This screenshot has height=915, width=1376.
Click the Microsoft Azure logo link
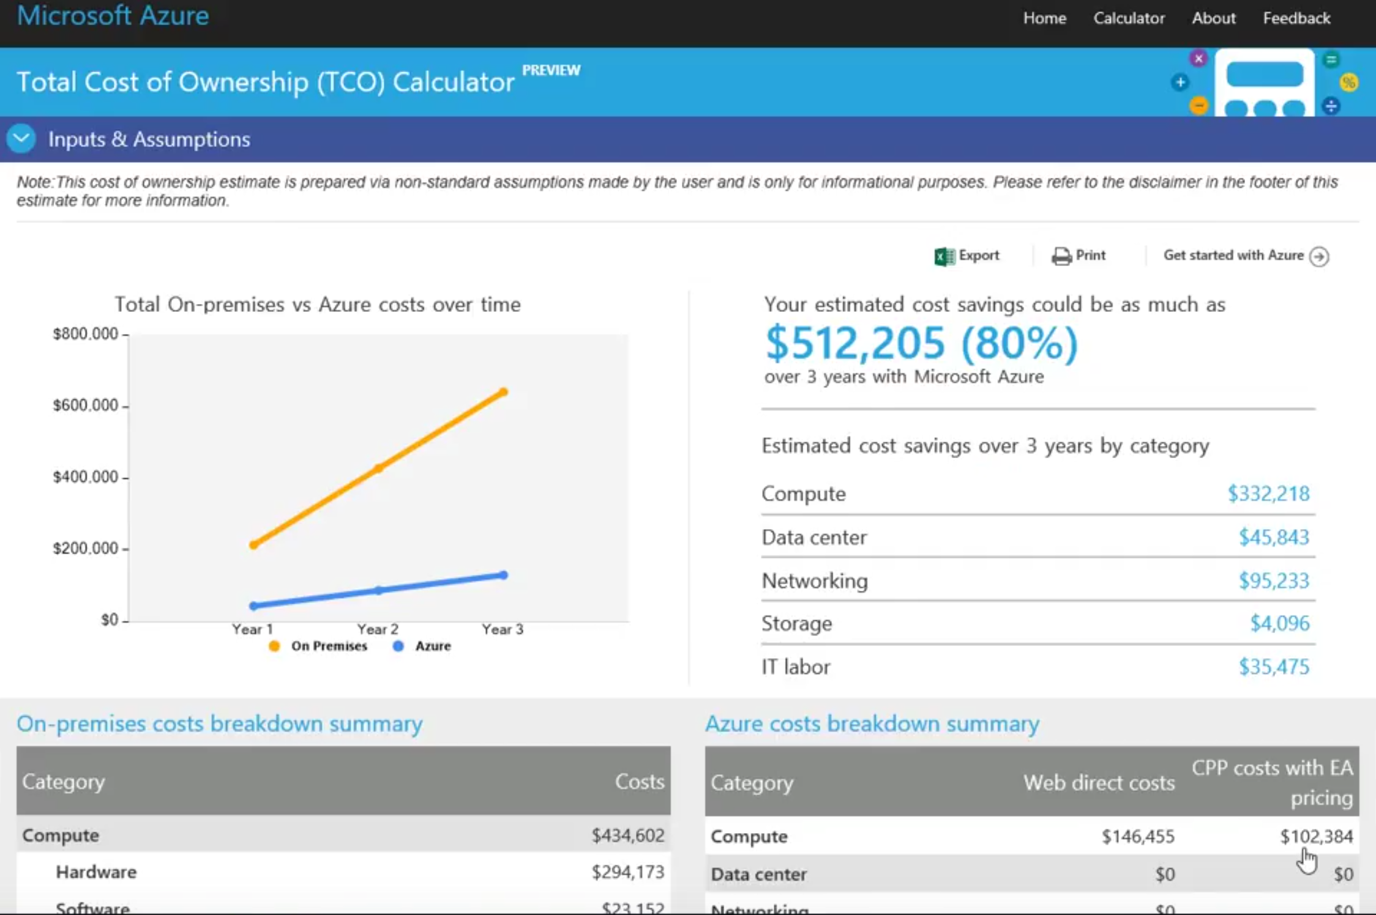(113, 16)
